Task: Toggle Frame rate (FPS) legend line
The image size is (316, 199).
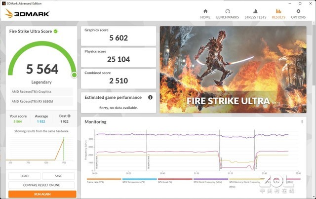Action: 104,180
